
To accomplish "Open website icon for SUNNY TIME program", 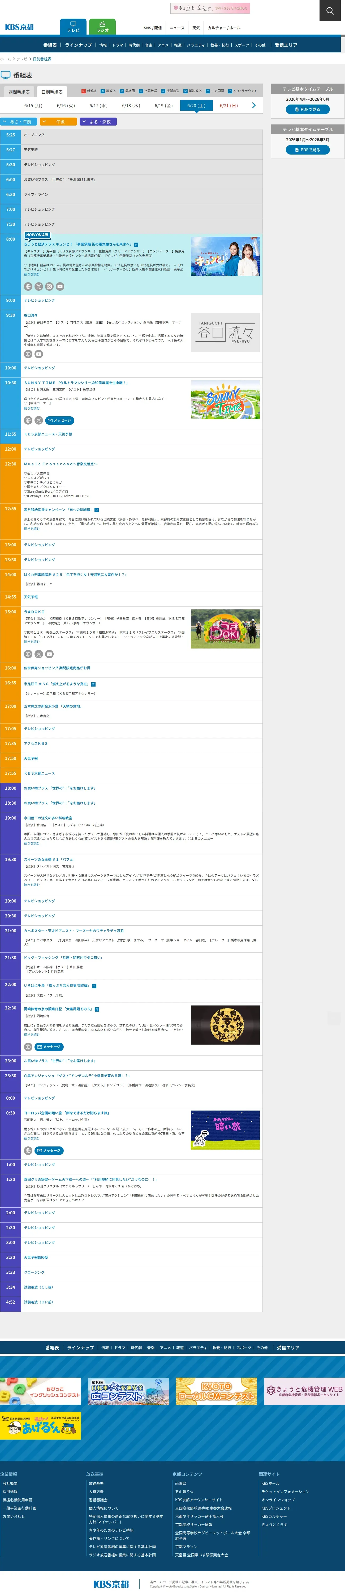I will pos(28,420).
